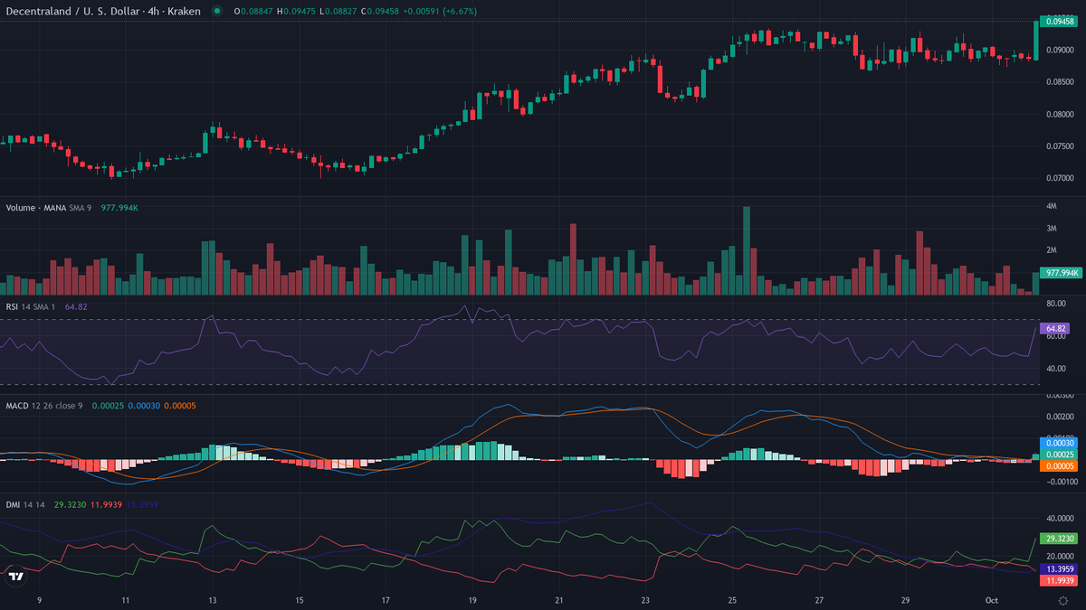This screenshot has width=1086, height=610.
Task: Click the MACD legend signal value 0.00005
Action: tap(179, 406)
